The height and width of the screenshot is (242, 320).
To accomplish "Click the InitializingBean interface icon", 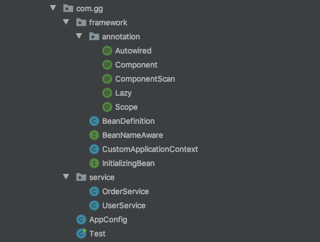I will click(x=94, y=163).
